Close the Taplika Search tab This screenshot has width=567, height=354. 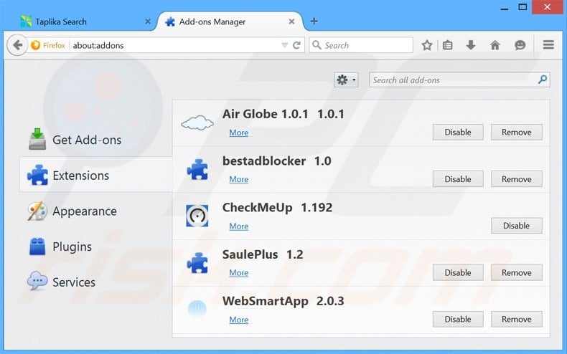coord(148,21)
